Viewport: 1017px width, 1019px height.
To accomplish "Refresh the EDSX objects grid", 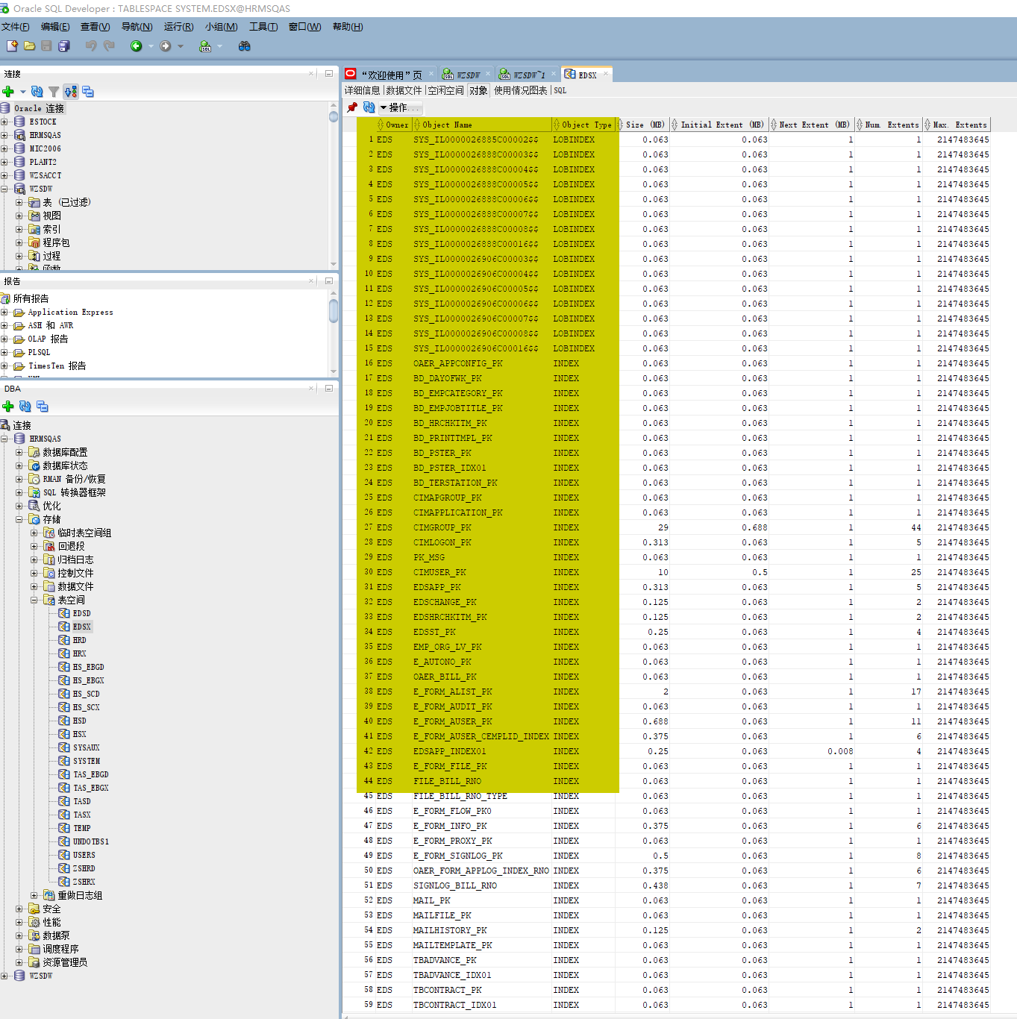I will (369, 107).
